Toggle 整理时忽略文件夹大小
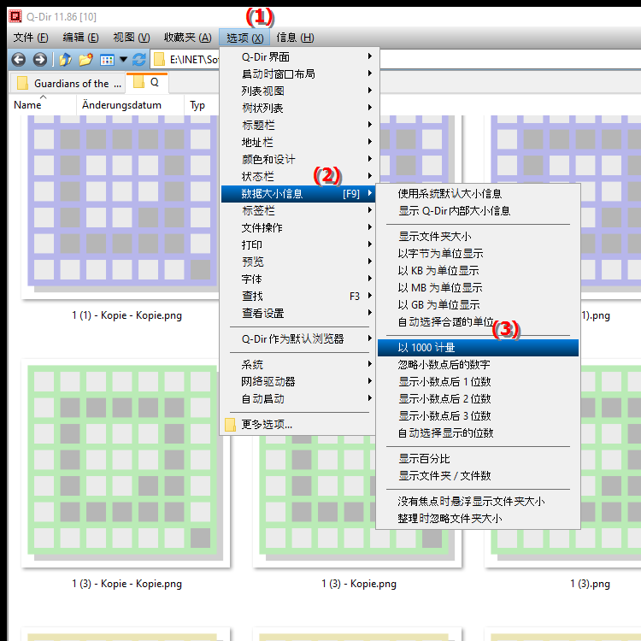Screen dimensions: 641x641 pyautogui.click(x=478, y=519)
